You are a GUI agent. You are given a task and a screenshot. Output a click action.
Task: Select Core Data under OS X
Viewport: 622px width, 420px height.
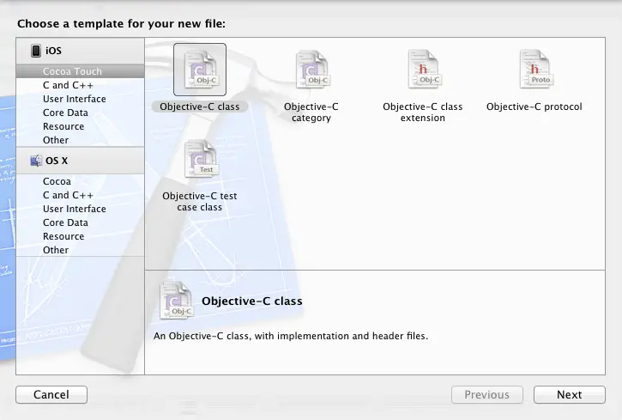coord(65,222)
